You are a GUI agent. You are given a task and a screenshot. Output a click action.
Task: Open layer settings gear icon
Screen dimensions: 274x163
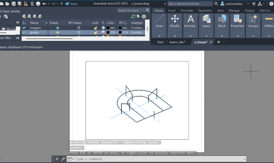144,16
